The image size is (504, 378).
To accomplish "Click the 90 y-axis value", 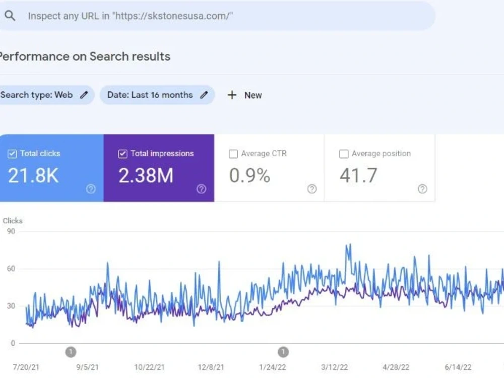I will [11, 231].
